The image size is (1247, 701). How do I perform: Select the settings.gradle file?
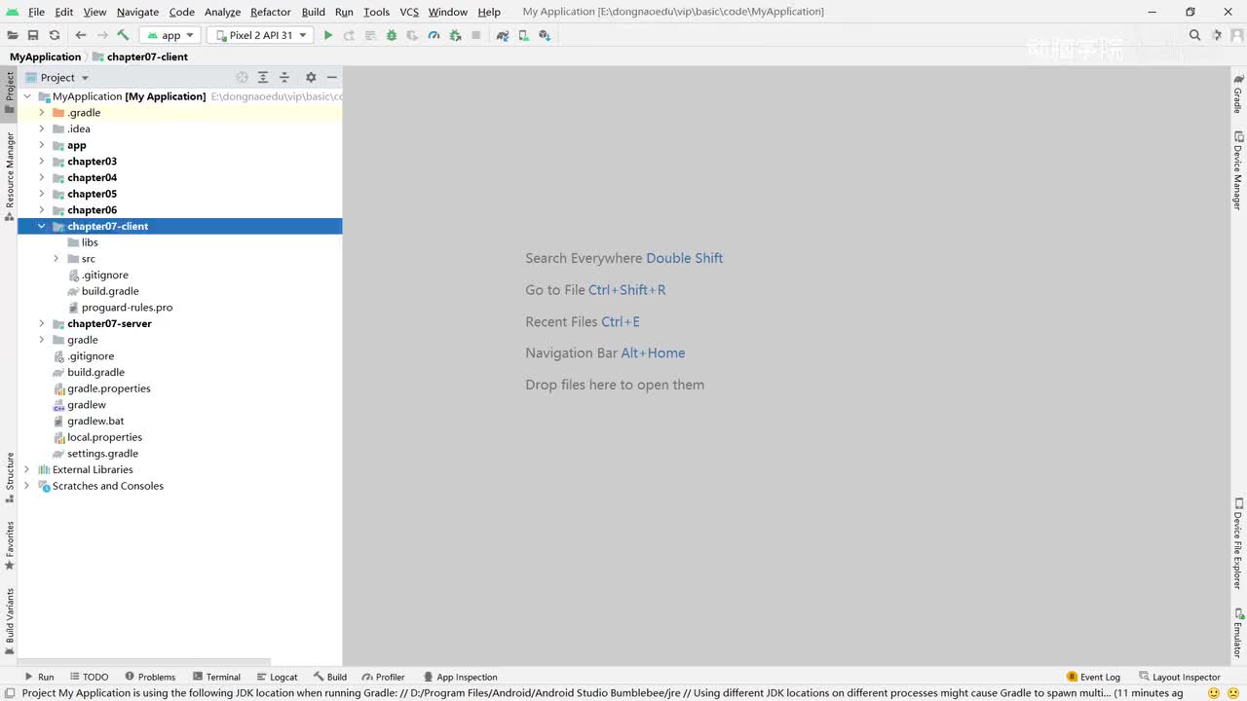[102, 454]
